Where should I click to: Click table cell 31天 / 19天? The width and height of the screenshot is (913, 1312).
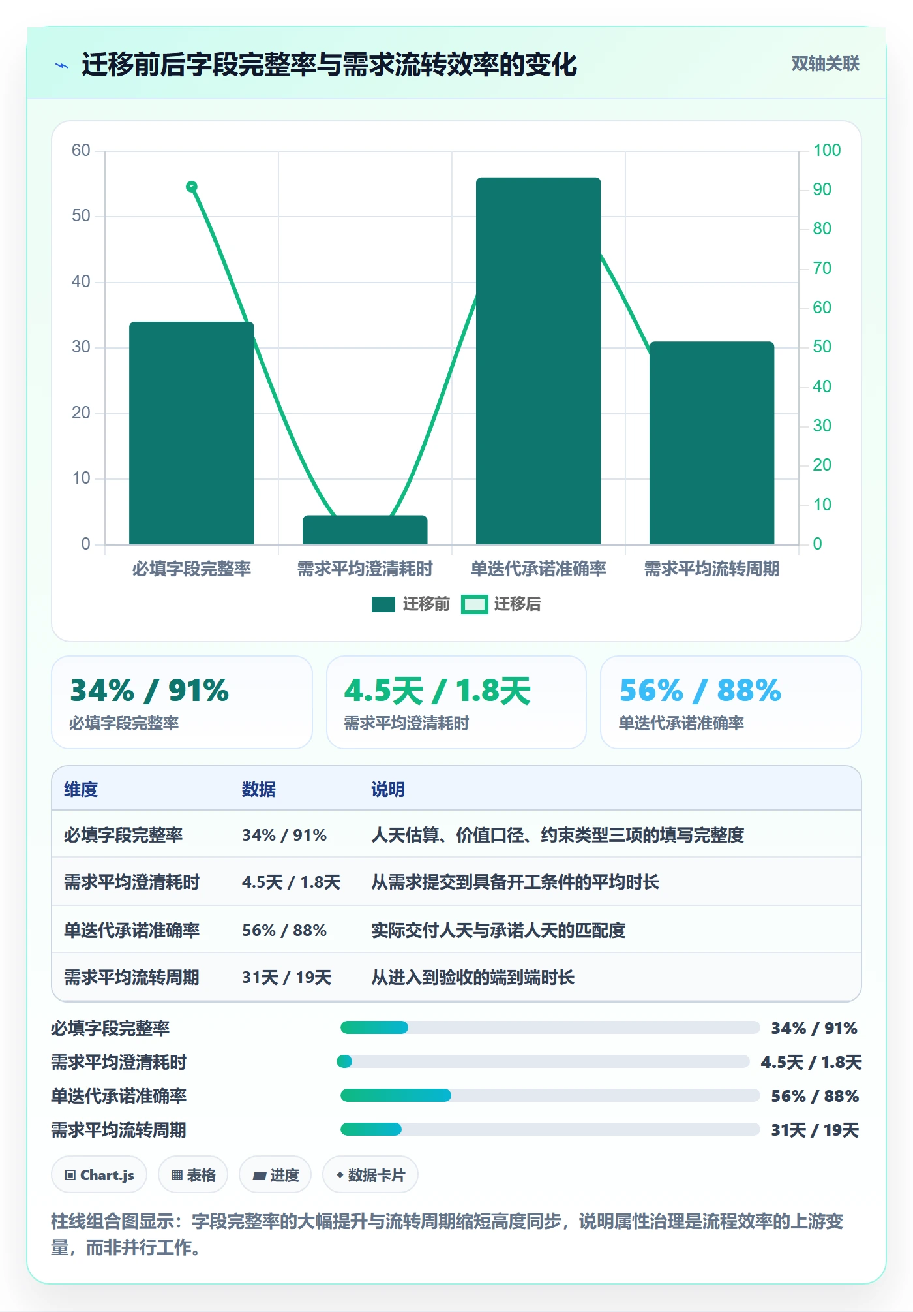pyautogui.click(x=287, y=977)
